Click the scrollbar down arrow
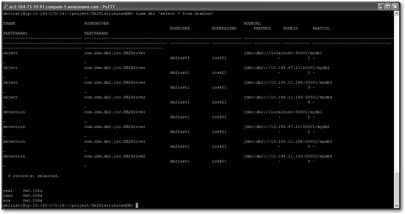Image resolution: width=405 pixels, height=214 pixels. coord(397,206)
